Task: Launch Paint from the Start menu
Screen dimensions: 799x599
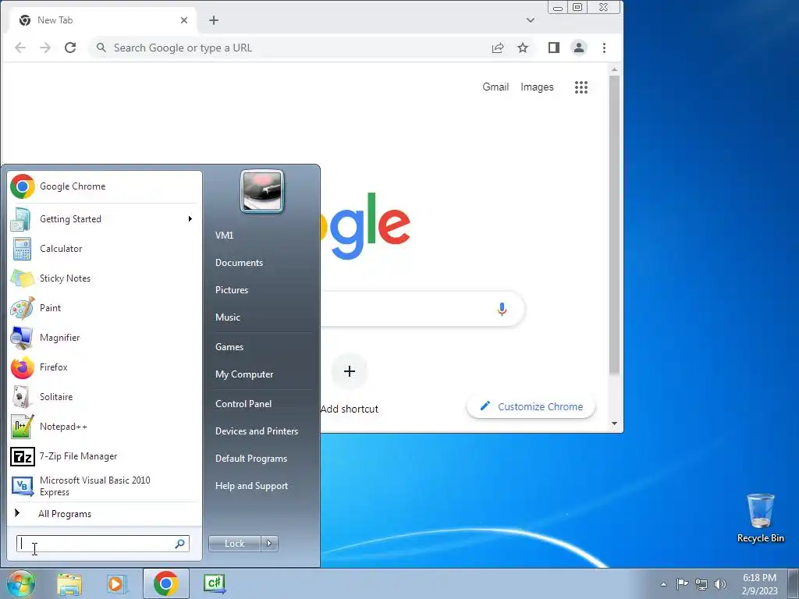Action: point(104,307)
